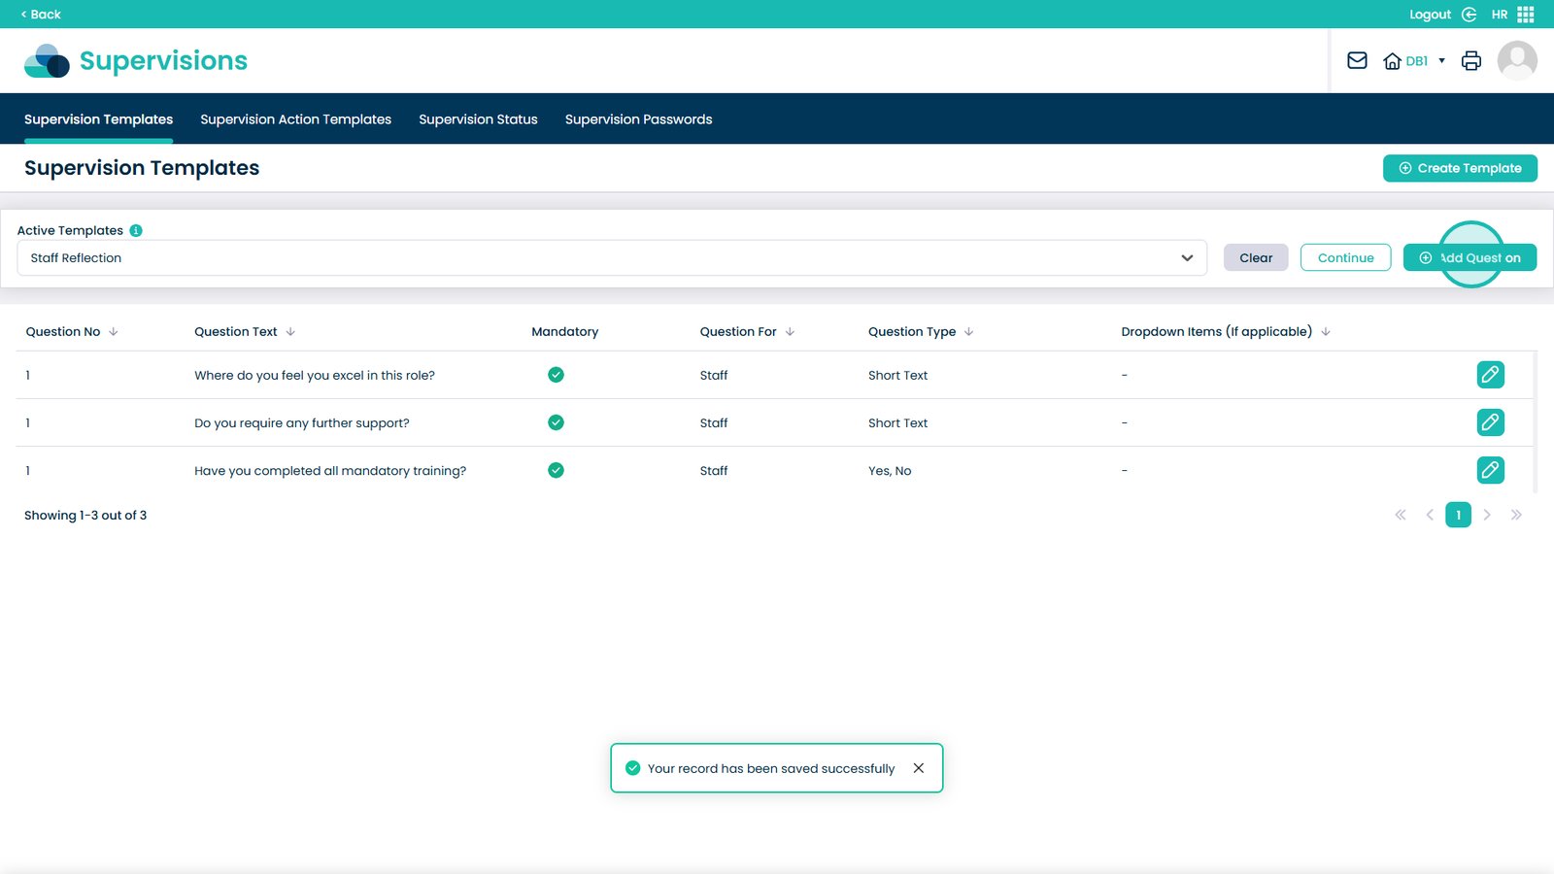Edit the 'Where do you feel you excel' question
This screenshot has width=1554, height=874.
1490,375
